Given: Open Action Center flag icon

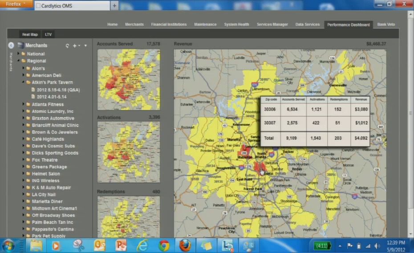Looking at the screenshot, I should [x=350, y=246].
